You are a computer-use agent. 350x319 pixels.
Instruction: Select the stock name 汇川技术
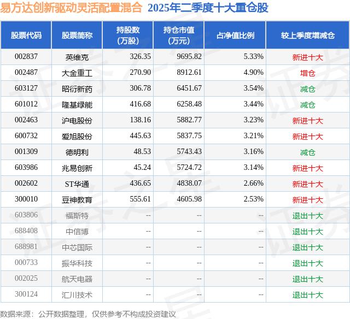click(x=77, y=295)
